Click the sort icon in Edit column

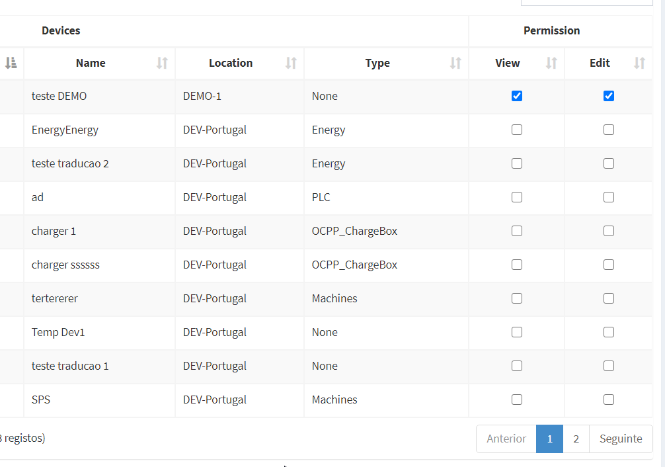pyautogui.click(x=639, y=64)
